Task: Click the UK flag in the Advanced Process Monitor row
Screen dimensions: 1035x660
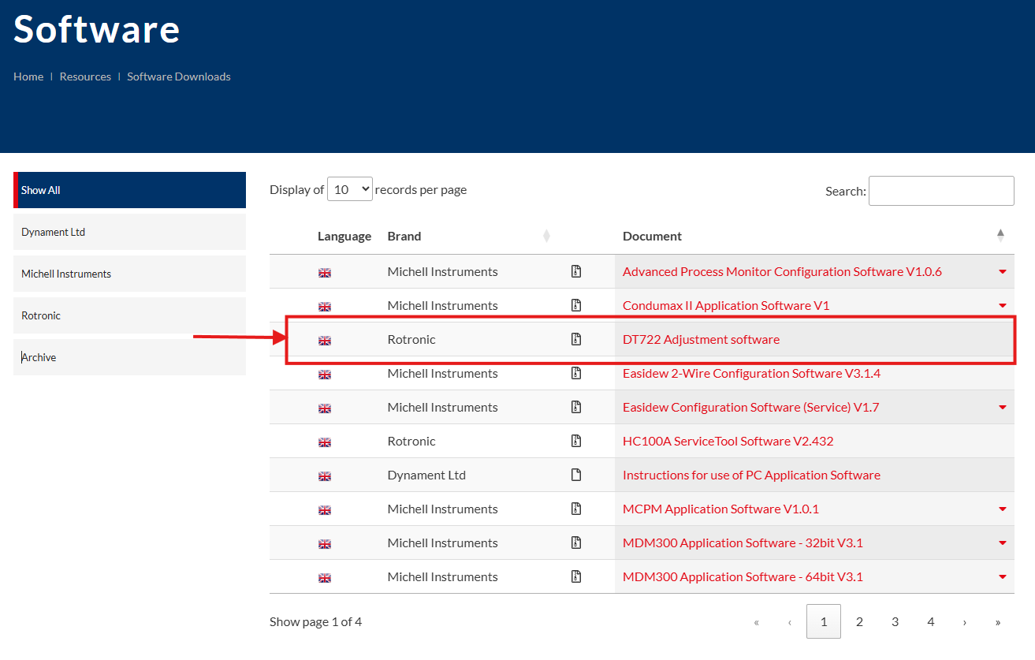Action: pos(325,273)
